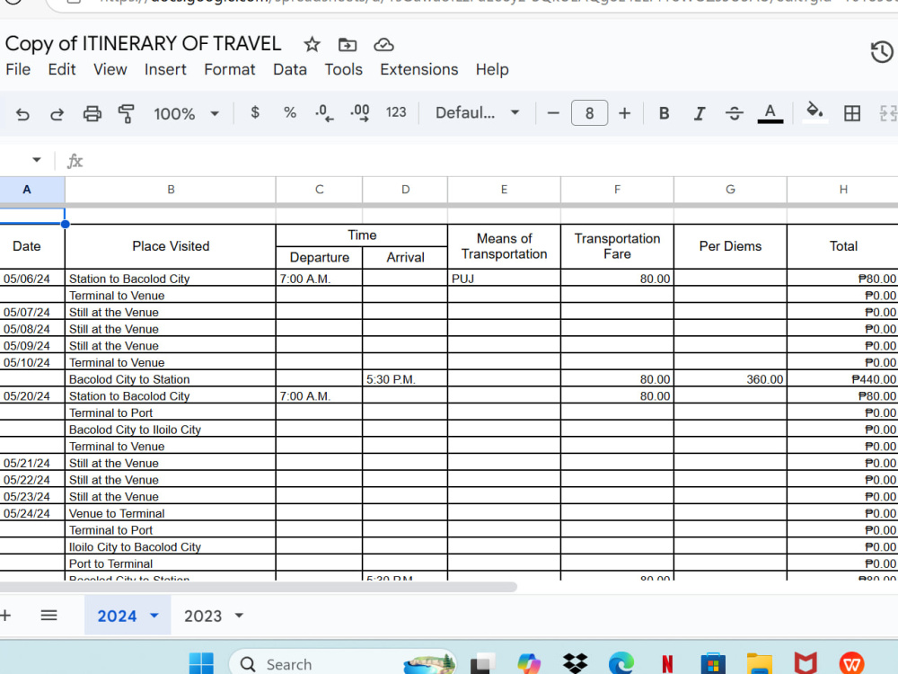Open the View menu
The width and height of the screenshot is (898, 674).
click(x=110, y=69)
